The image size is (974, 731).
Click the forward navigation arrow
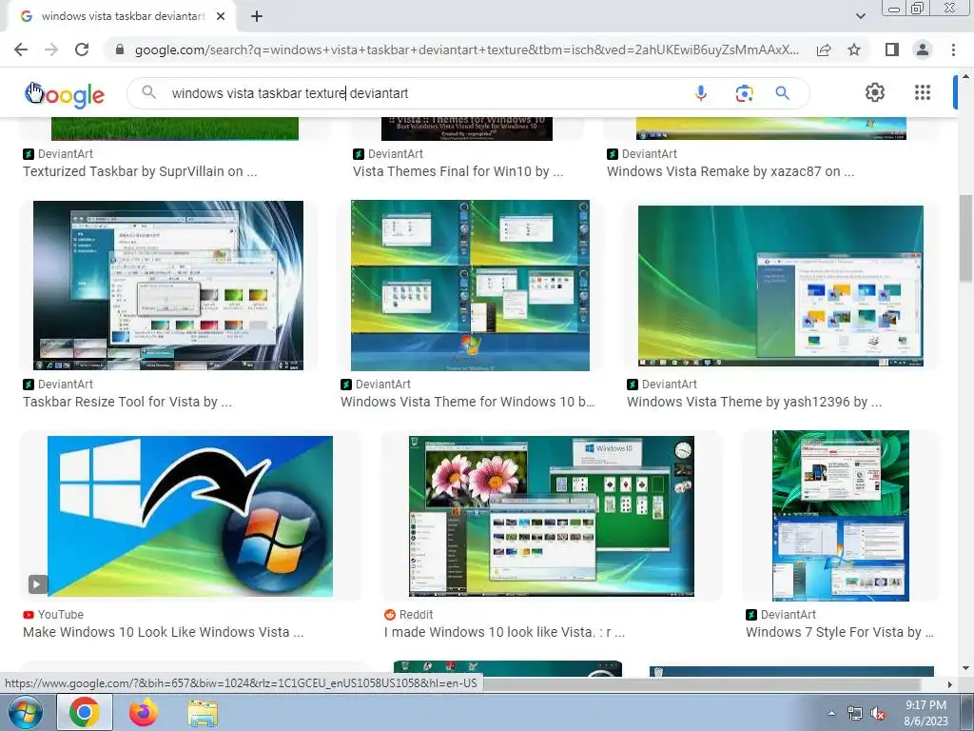(51, 49)
